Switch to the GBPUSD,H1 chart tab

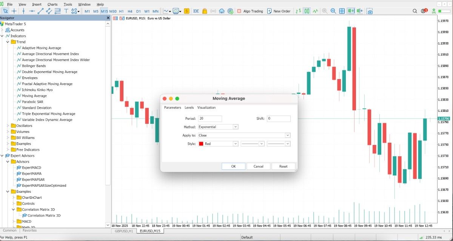point(124,231)
